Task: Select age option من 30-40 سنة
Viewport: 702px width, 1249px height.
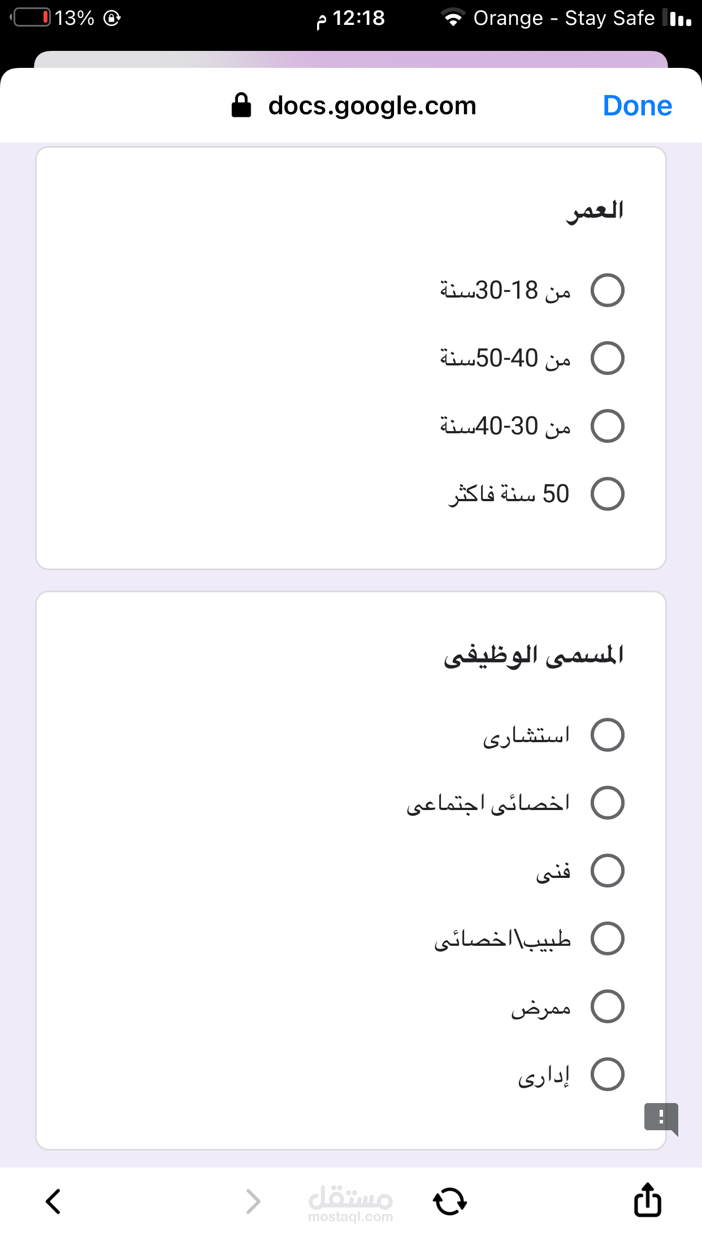Action: 607,426
